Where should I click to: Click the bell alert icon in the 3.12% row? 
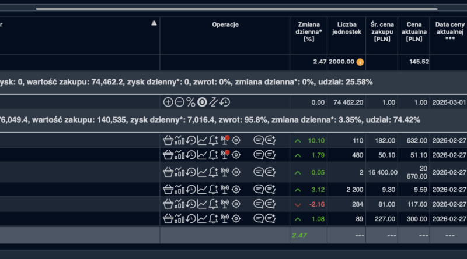[x=213, y=188]
